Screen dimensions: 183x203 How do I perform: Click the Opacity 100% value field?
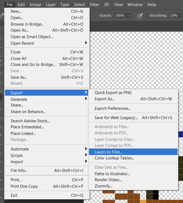click(120, 16)
